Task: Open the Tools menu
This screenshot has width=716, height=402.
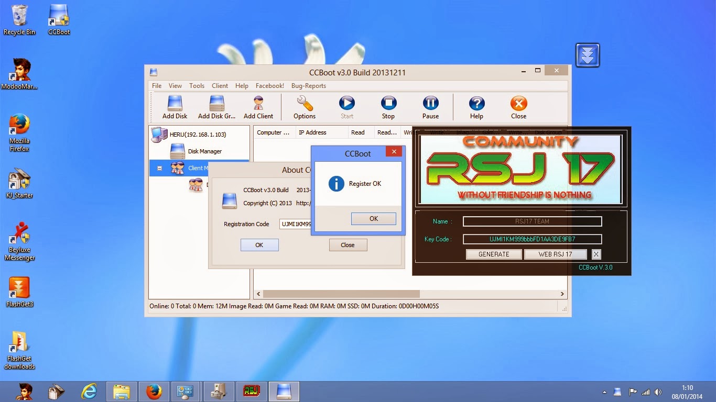Action: pos(197,86)
